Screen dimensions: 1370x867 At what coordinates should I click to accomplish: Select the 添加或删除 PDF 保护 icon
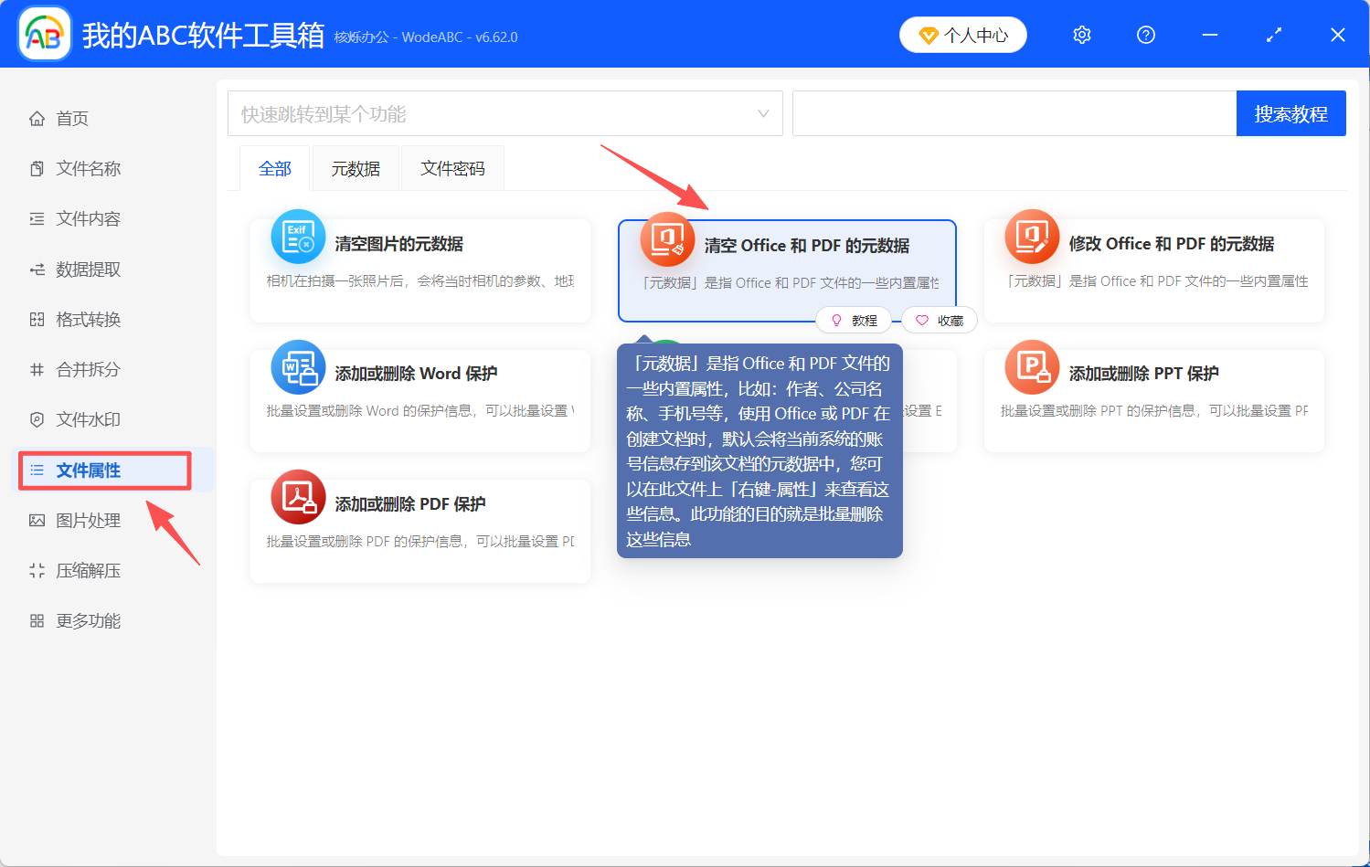pyautogui.click(x=298, y=497)
